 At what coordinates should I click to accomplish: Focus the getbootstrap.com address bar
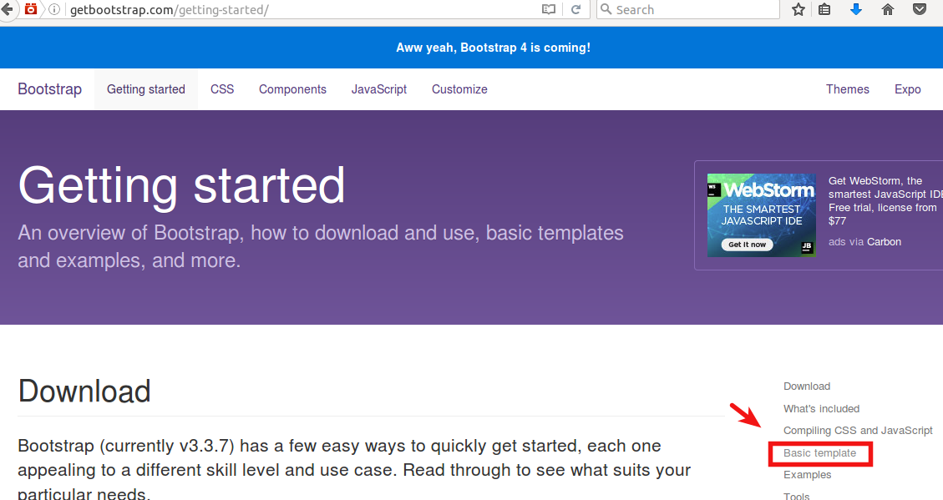tap(301, 10)
